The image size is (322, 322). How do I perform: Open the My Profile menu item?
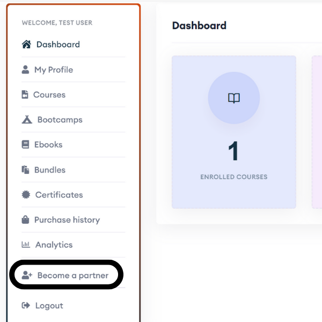tap(74, 70)
